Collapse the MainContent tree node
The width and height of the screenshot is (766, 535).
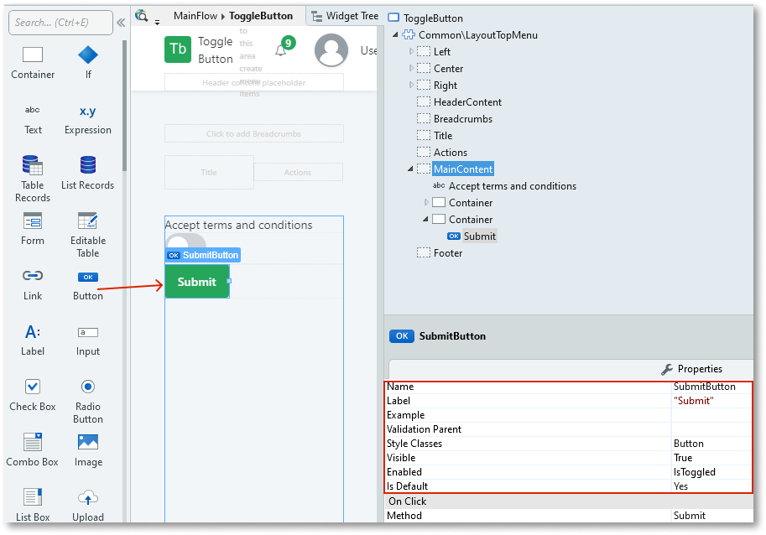tap(410, 169)
